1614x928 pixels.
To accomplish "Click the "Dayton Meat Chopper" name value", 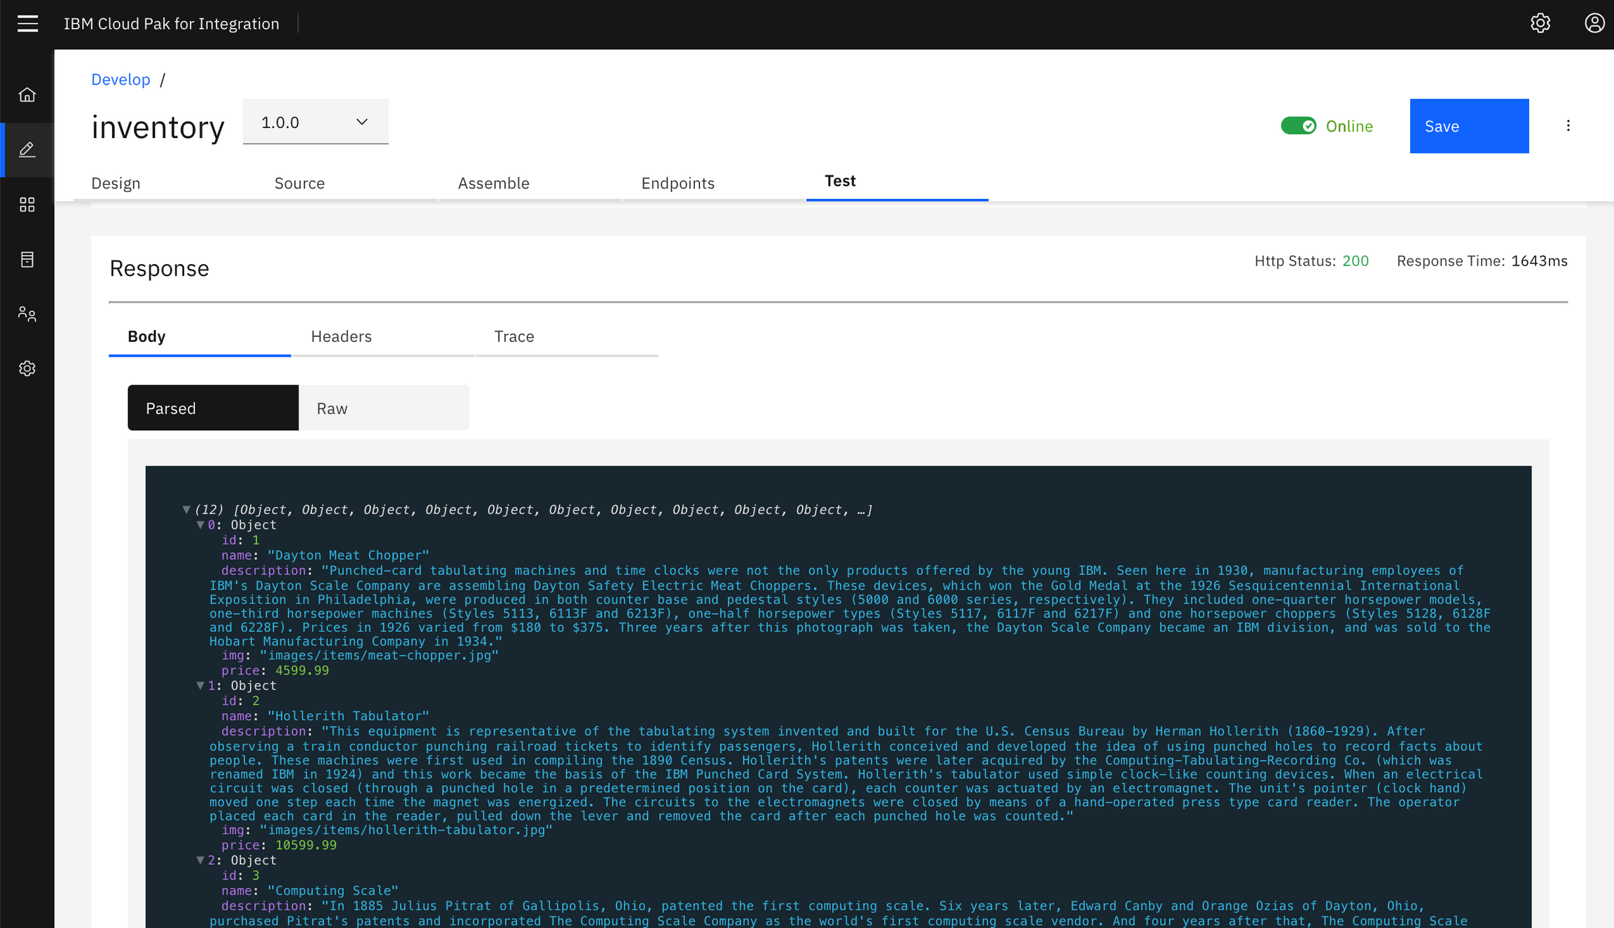I will click(348, 555).
